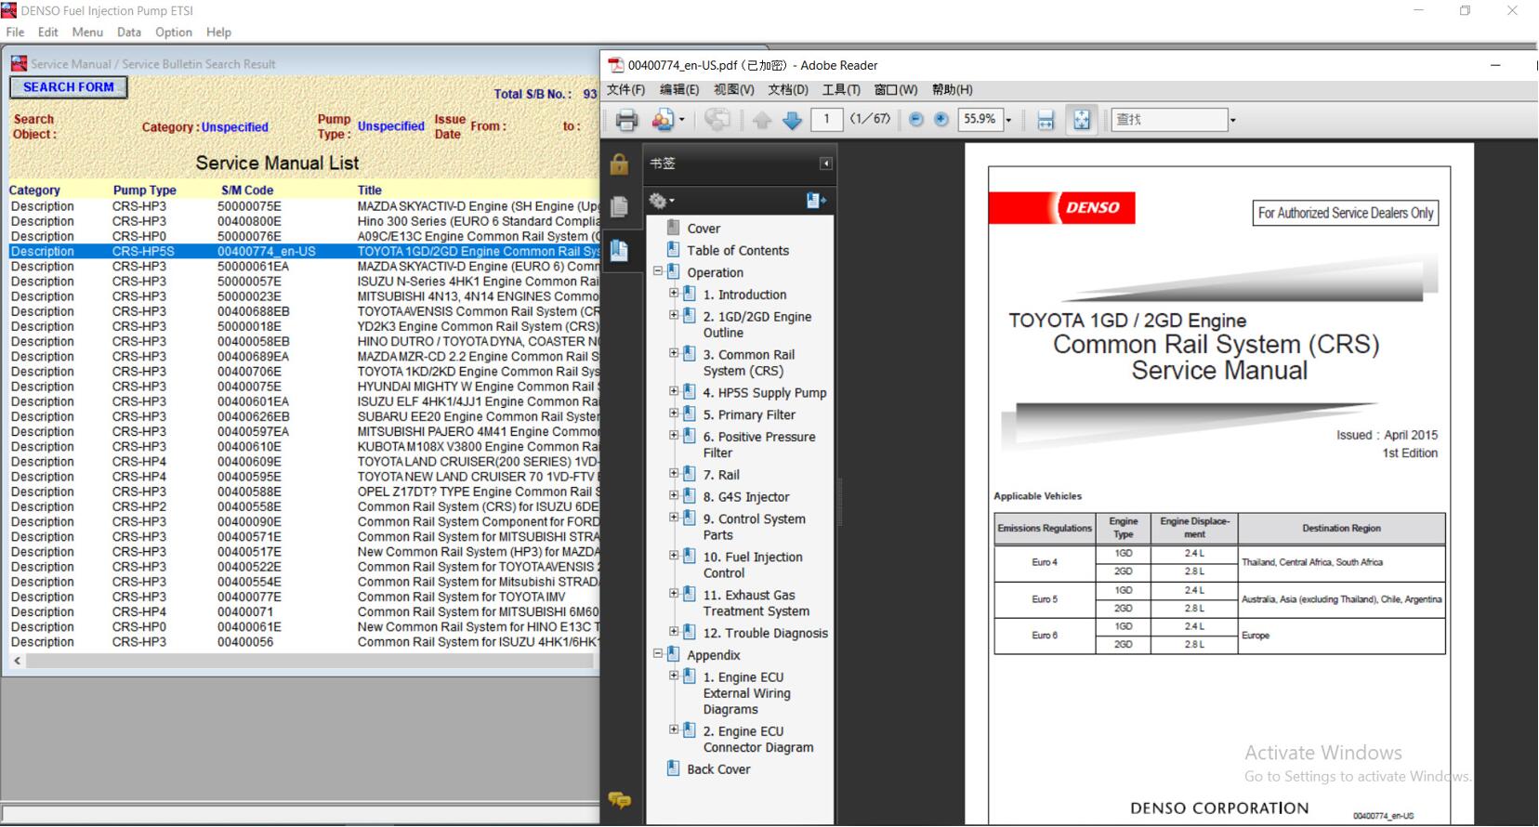Expand the 7. Rail bookmark

674,473
